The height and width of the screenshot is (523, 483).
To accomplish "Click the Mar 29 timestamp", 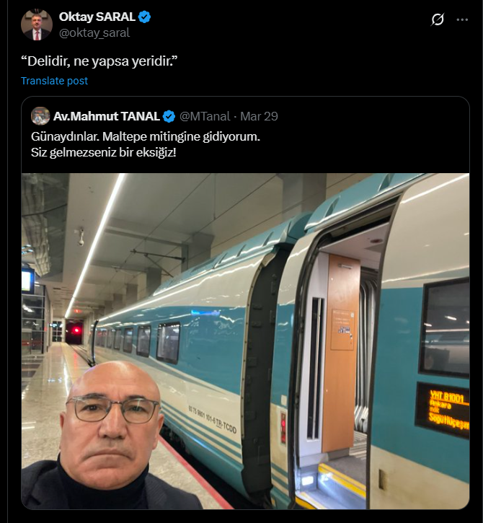I will click(259, 116).
